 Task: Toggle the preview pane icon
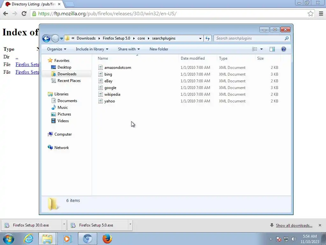(272, 49)
